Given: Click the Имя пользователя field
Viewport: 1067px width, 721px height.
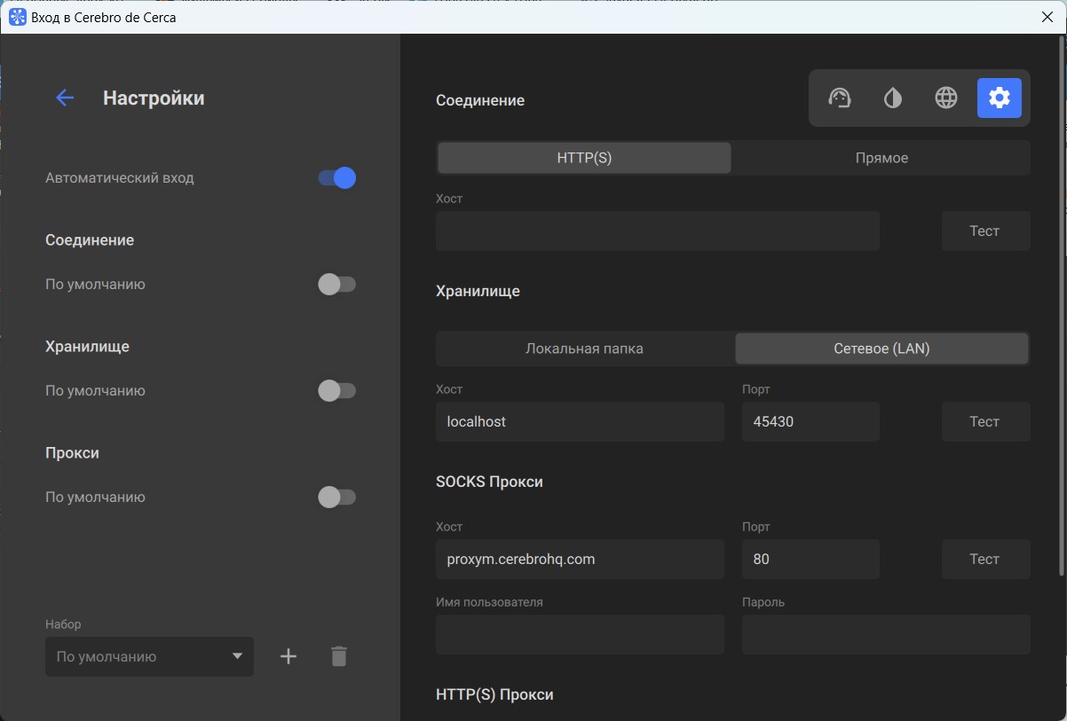Looking at the screenshot, I should click(x=580, y=634).
